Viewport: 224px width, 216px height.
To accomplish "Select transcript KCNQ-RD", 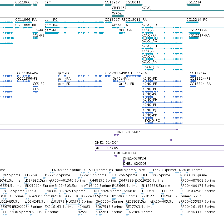I will click(183, 28).
